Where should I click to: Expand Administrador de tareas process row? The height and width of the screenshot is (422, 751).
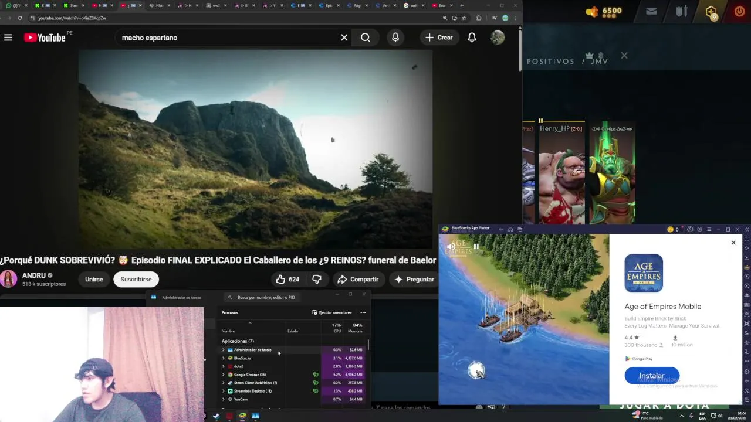(223, 350)
